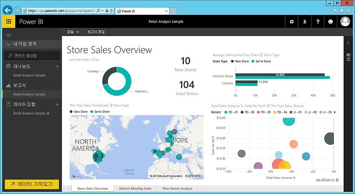Open browser tools gear icon
This screenshot has height=194, width=355.
349,10
